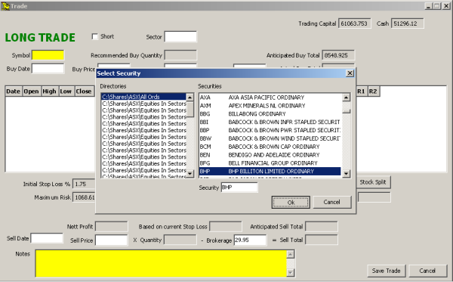Click Cancel button in Trade window

tap(427, 271)
